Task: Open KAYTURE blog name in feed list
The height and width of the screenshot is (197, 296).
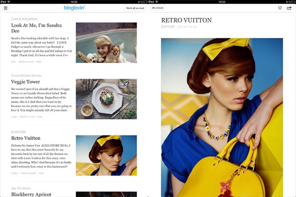Action: [x=19, y=132]
